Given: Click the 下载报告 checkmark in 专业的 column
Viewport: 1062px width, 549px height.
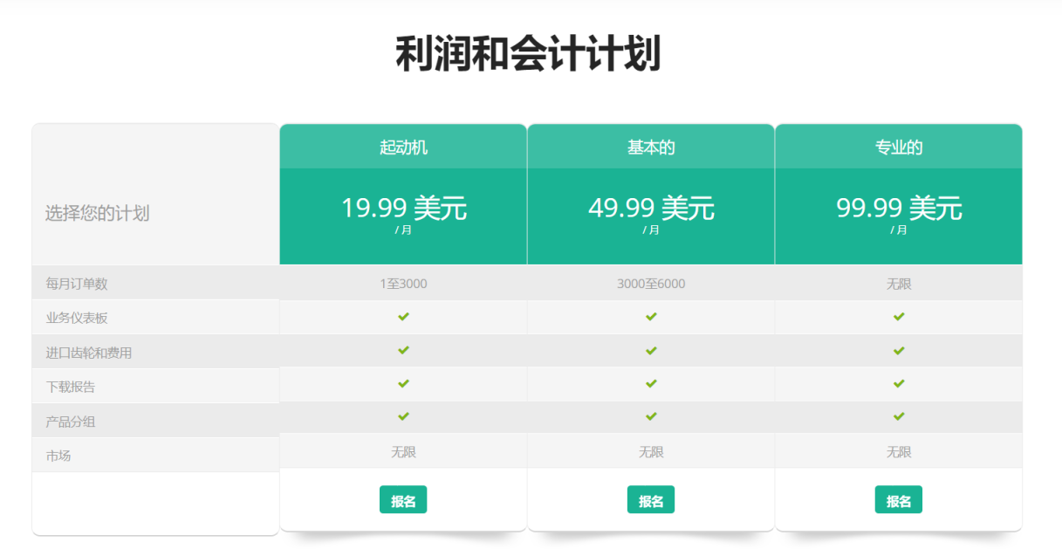Looking at the screenshot, I should (x=899, y=384).
